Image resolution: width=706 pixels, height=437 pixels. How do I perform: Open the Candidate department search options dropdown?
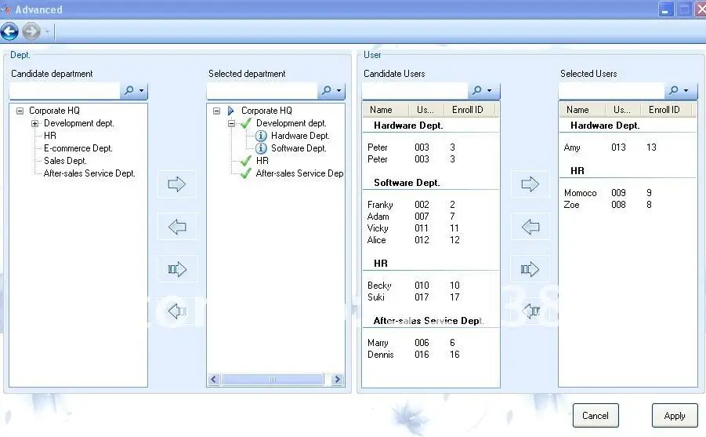141,91
